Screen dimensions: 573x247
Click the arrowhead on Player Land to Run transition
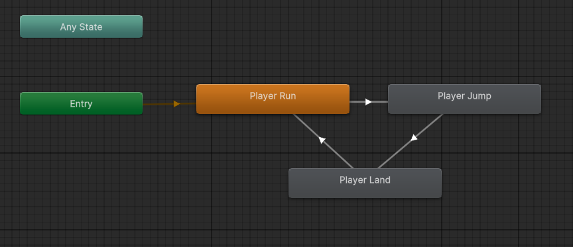point(322,140)
